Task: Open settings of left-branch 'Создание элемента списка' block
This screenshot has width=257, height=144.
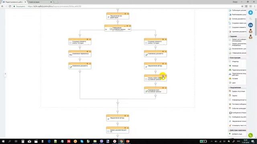Action: tap(88, 39)
